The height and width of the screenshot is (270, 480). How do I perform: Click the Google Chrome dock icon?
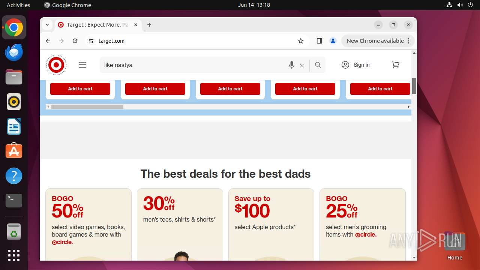click(14, 27)
